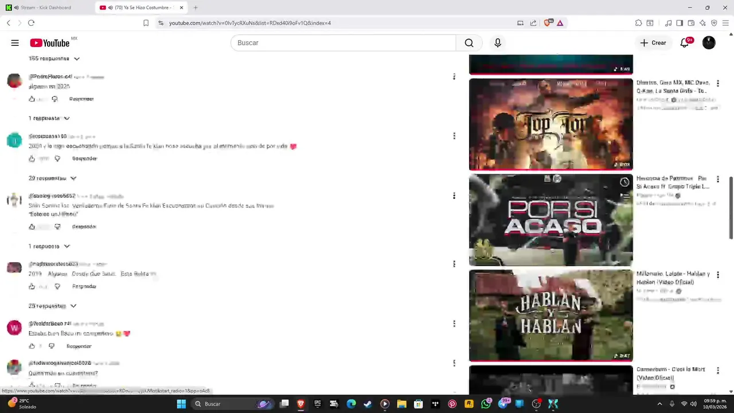The height and width of the screenshot is (413, 734).
Task: Open Brave Shields lion icon
Action: click(x=547, y=23)
